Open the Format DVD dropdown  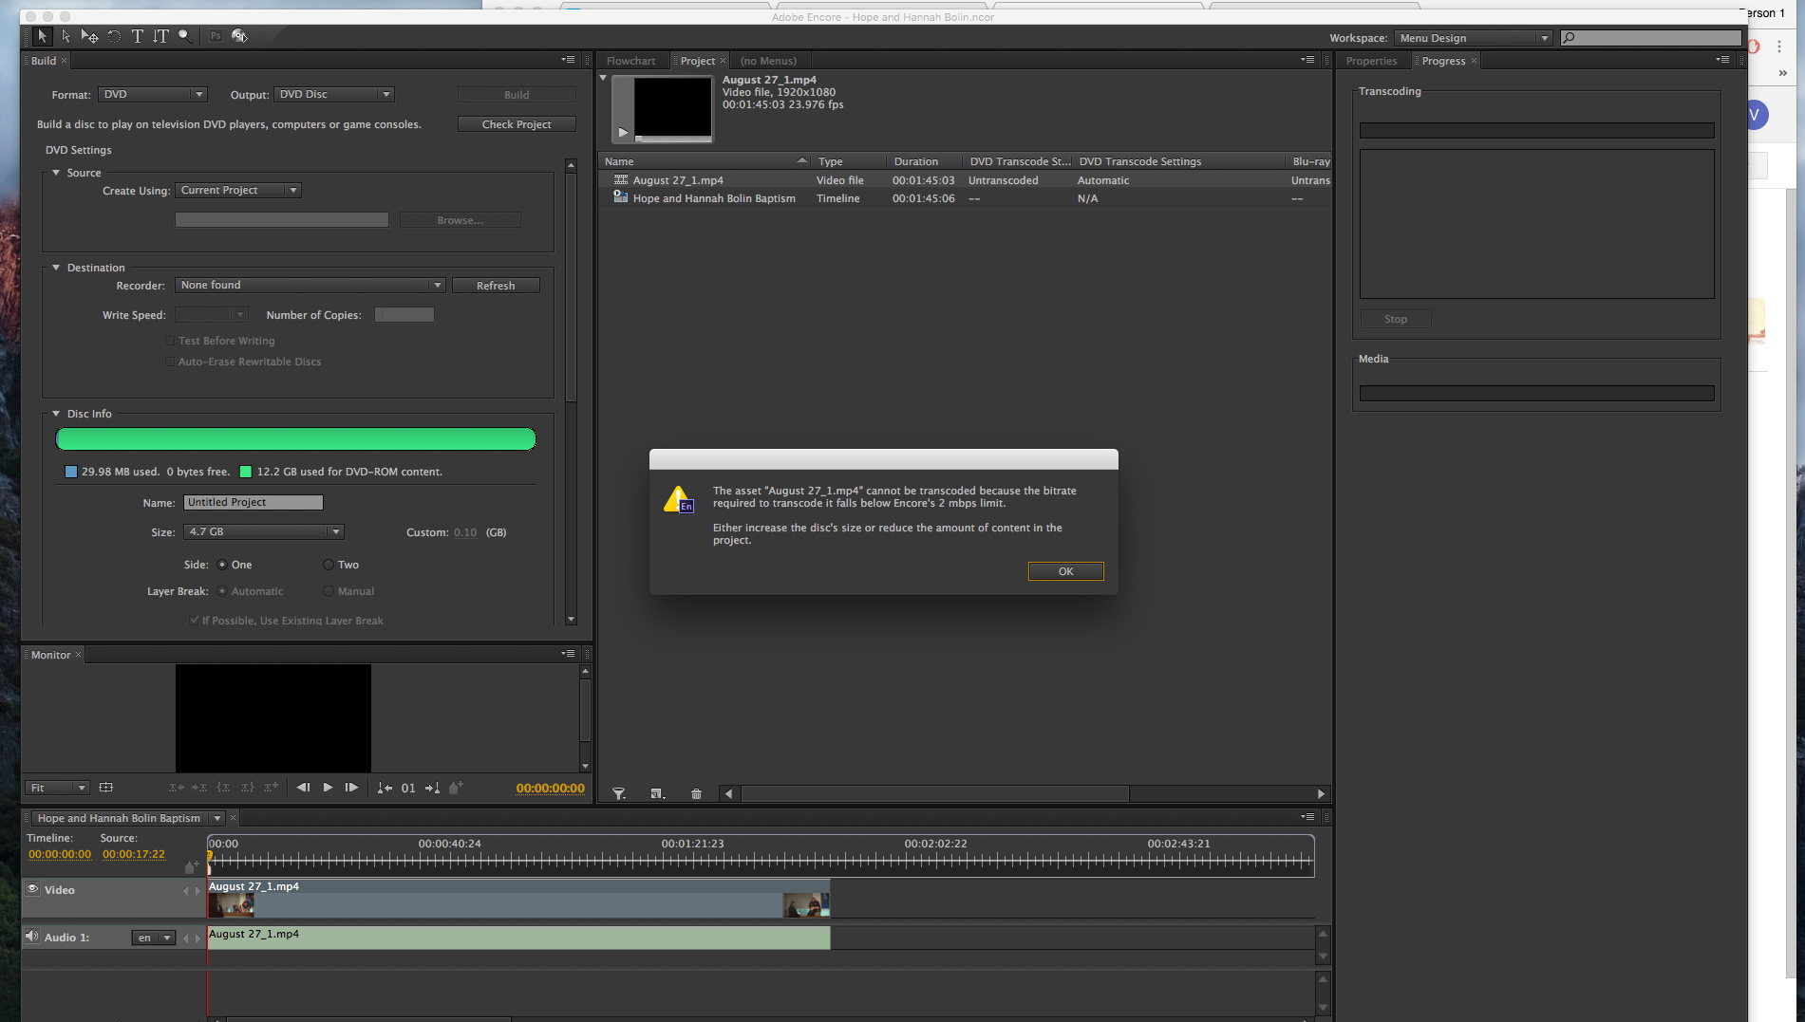tap(153, 94)
